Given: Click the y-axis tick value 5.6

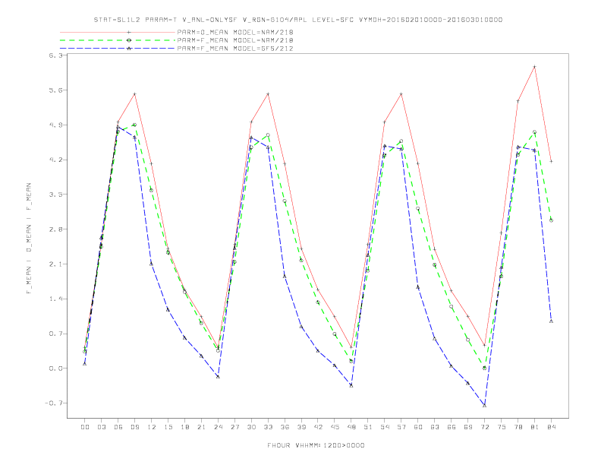Looking at the screenshot, I should 55,90.
